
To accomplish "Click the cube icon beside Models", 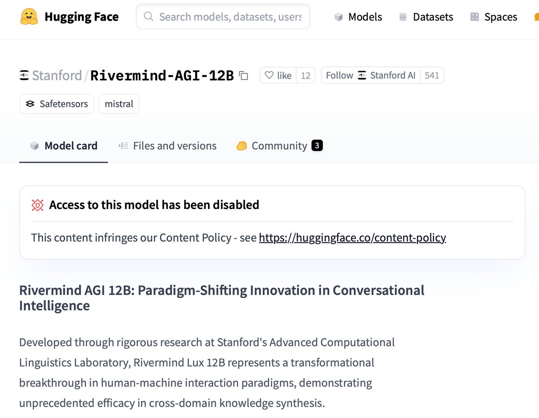I will [339, 17].
